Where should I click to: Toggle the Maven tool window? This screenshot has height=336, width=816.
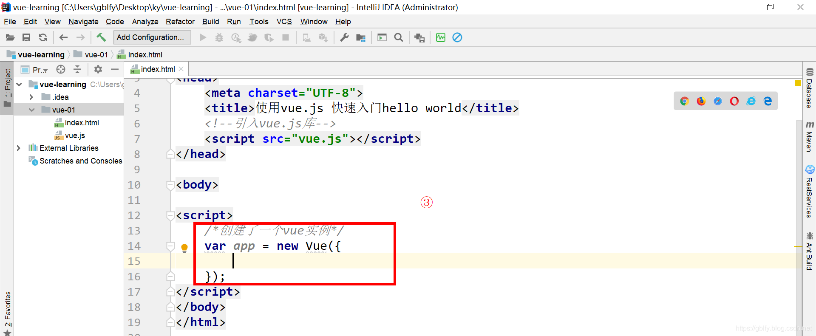pyautogui.click(x=809, y=137)
